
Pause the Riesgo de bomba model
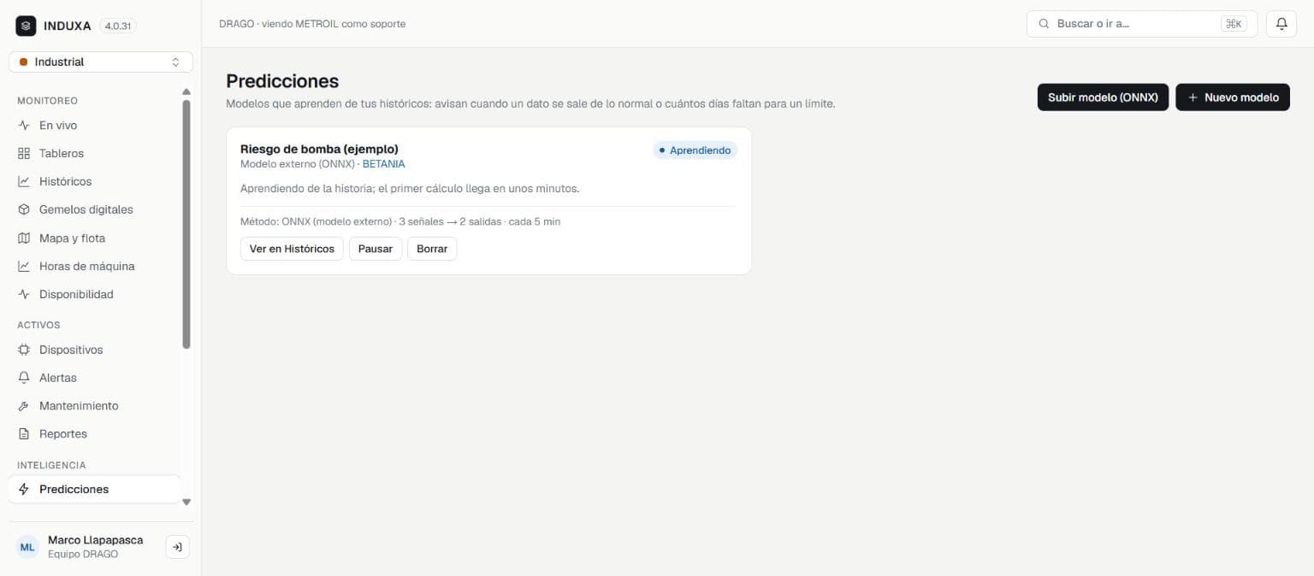point(376,249)
